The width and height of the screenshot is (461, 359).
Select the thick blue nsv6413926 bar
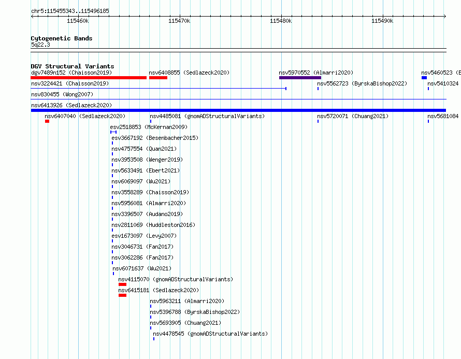click(x=238, y=110)
